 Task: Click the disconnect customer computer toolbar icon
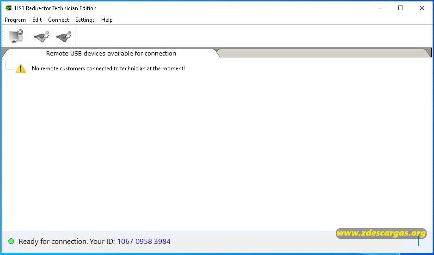[16, 36]
